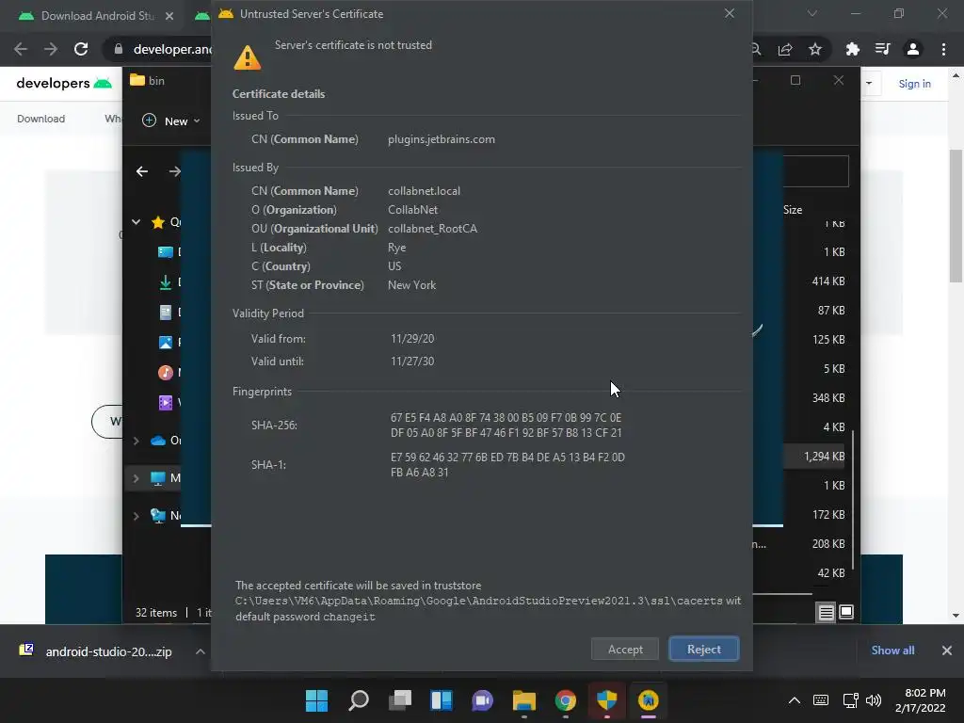Open File Explorer from taskbar
This screenshot has width=964, height=723.
coord(523,700)
